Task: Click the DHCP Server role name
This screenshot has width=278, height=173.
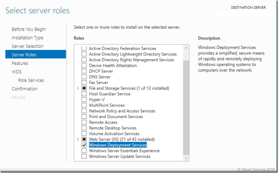Action: tap(101, 71)
